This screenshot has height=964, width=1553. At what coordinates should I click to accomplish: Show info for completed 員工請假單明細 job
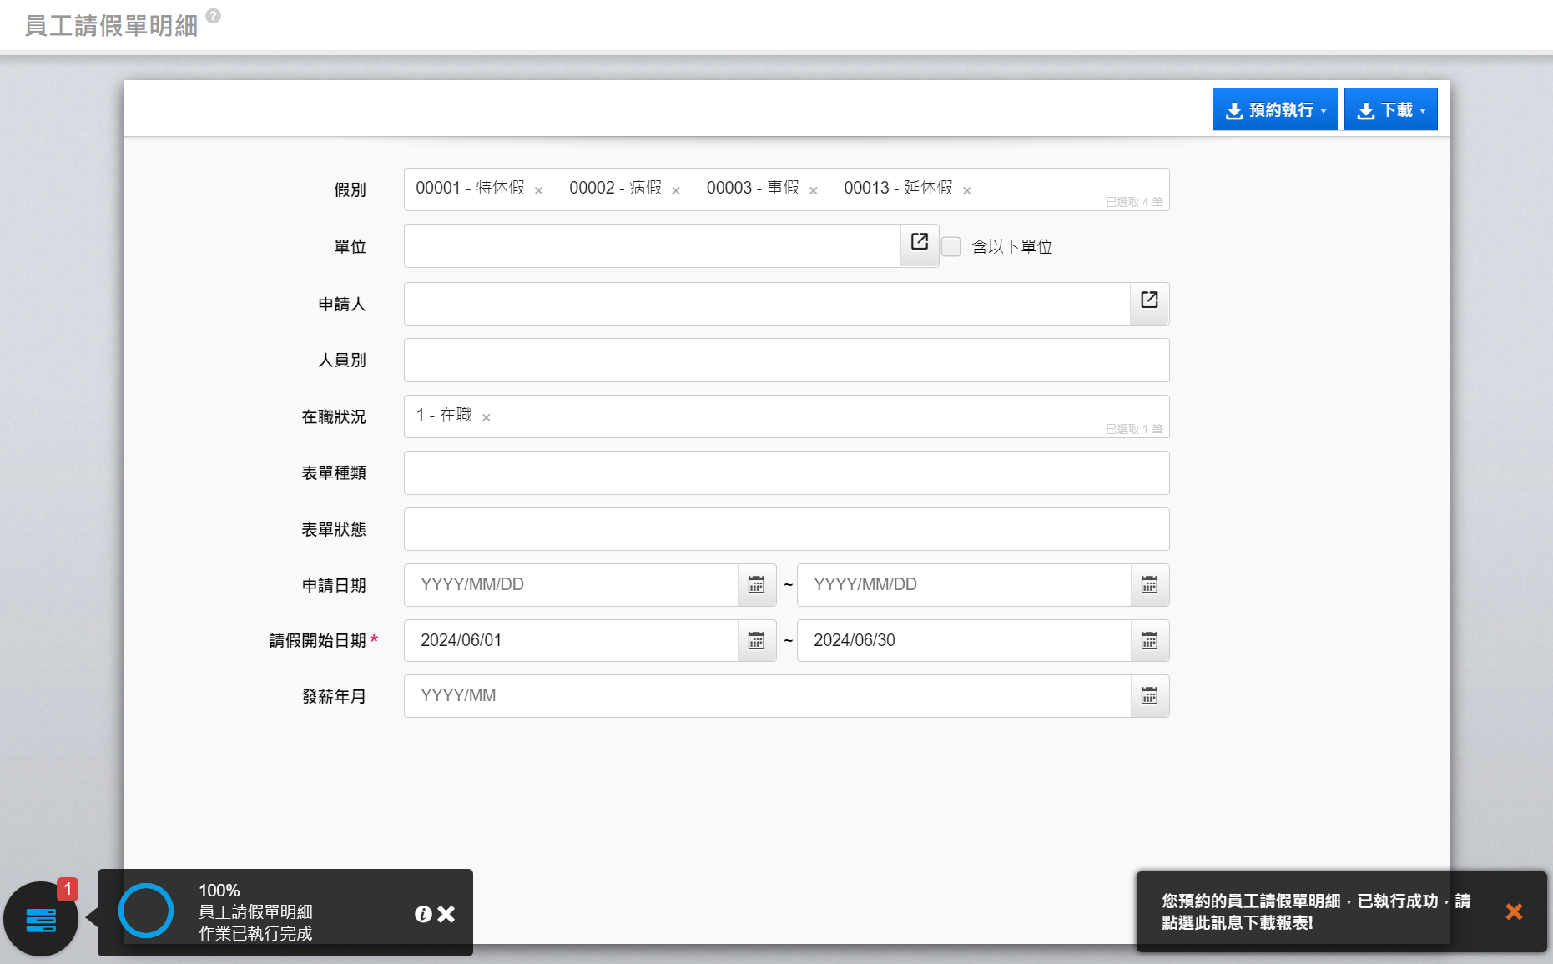point(423,914)
